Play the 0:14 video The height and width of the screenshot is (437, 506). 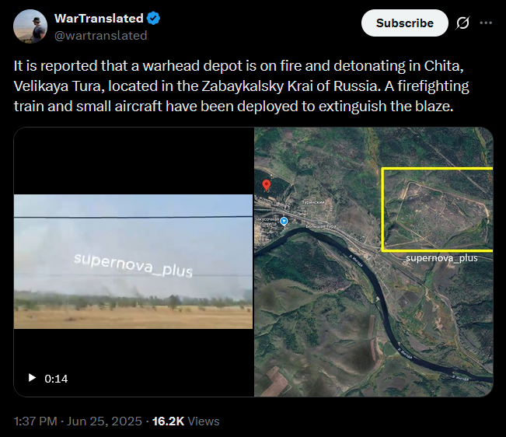32,378
